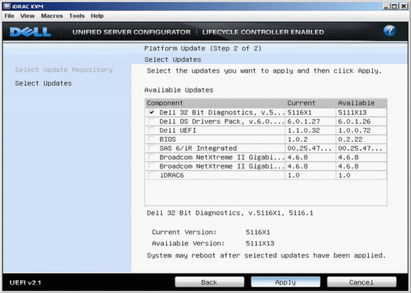411x293 pixels.
Task: Click the Cancel button
Action: click(x=362, y=282)
